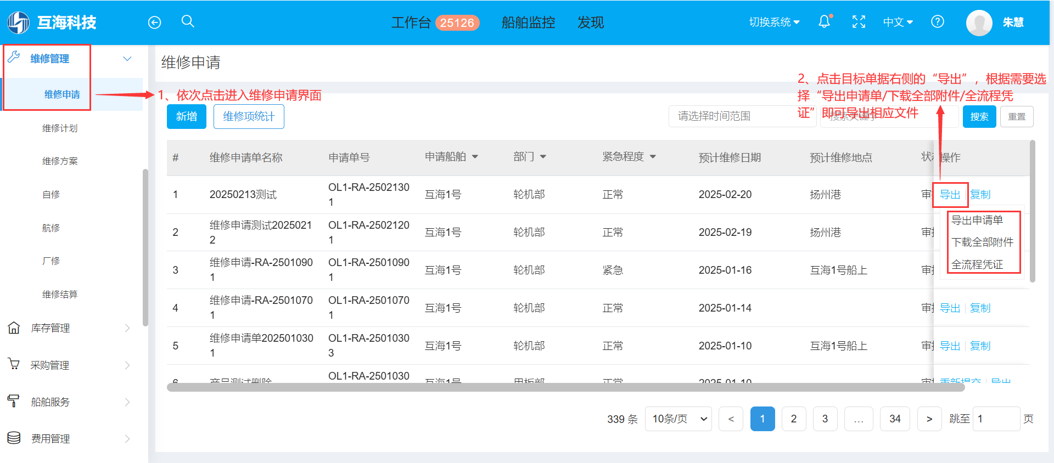
Task: Click 复制 link for 2025-01-14 row
Action: point(980,308)
